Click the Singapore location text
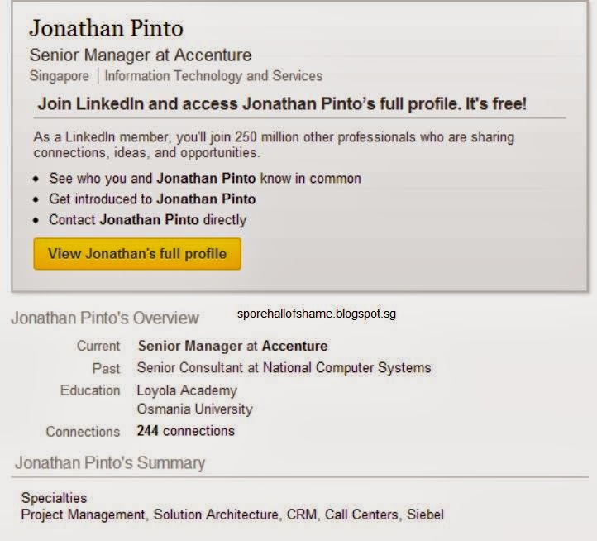The width and height of the screenshot is (597, 541). click(x=59, y=76)
